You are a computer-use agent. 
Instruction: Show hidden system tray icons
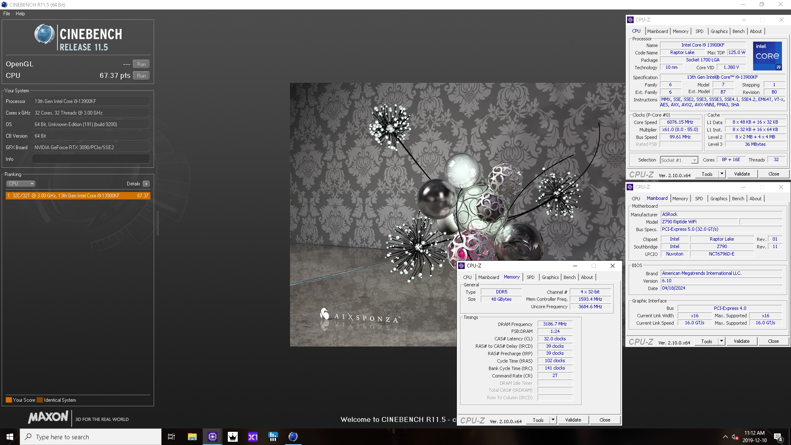coord(725,437)
